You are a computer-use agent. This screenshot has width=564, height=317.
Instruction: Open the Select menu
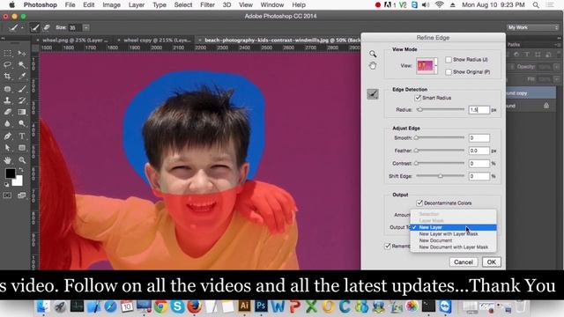pyautogui.click(x=183, y=5)
